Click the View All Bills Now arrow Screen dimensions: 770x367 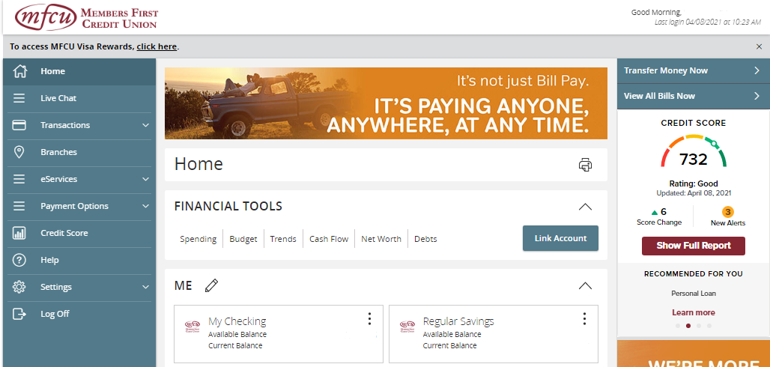[757, 97]
